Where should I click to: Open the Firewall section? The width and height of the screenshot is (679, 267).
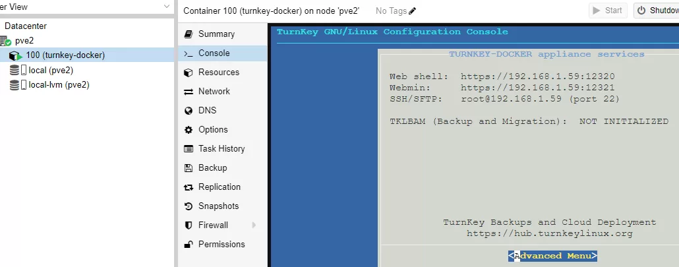pyautogui.click(x=223, y=225)
